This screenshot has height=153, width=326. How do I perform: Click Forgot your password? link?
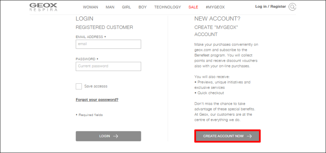[97, 100]
